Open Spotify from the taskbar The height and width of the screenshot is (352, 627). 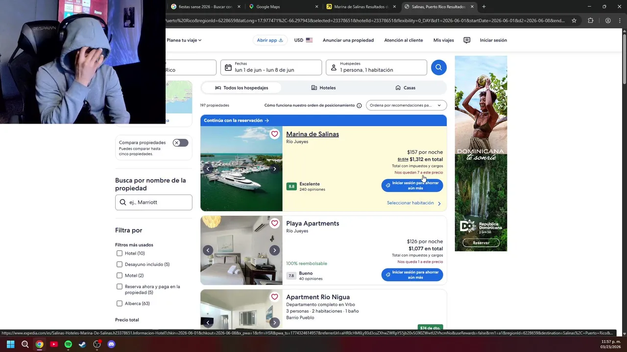[68, 344]
